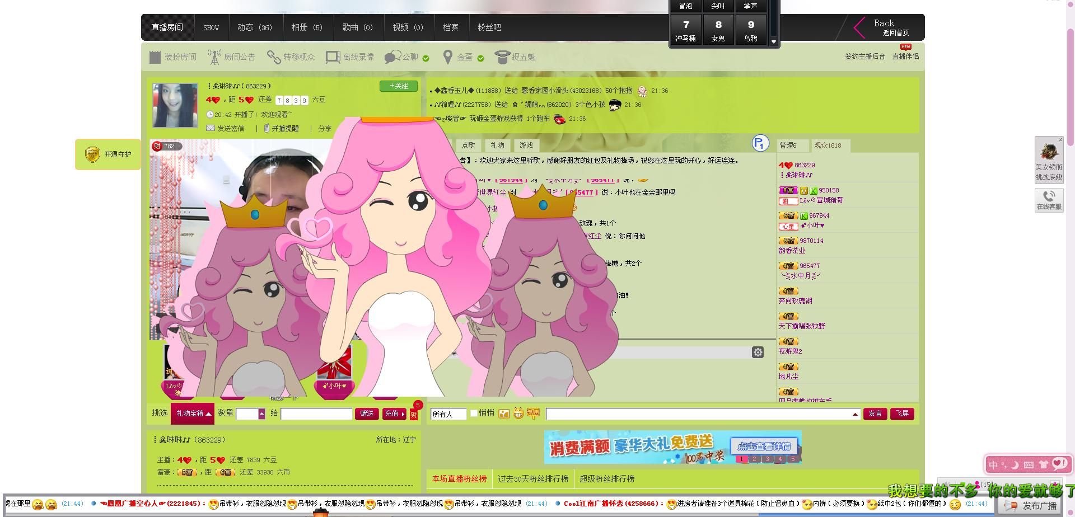The height and width of the screenshot is (517, 1075).
Task: Click 分享 share link
Action: 325,129
